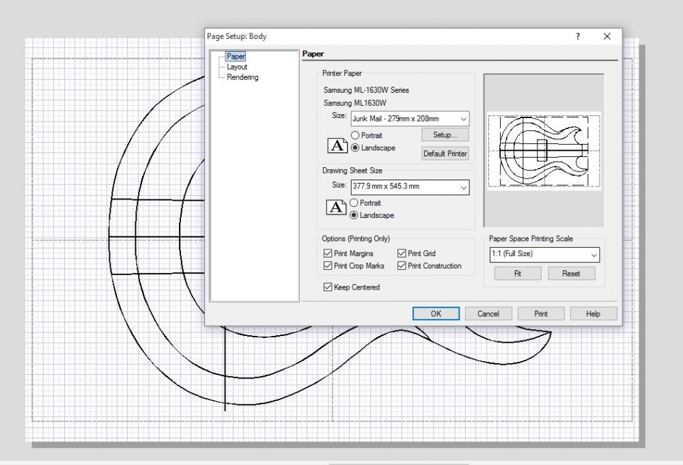The height and width of the screenshot is (465, 683).
Task: Select Landscape orientation for Printer Paper
Action: pos(355,147)
